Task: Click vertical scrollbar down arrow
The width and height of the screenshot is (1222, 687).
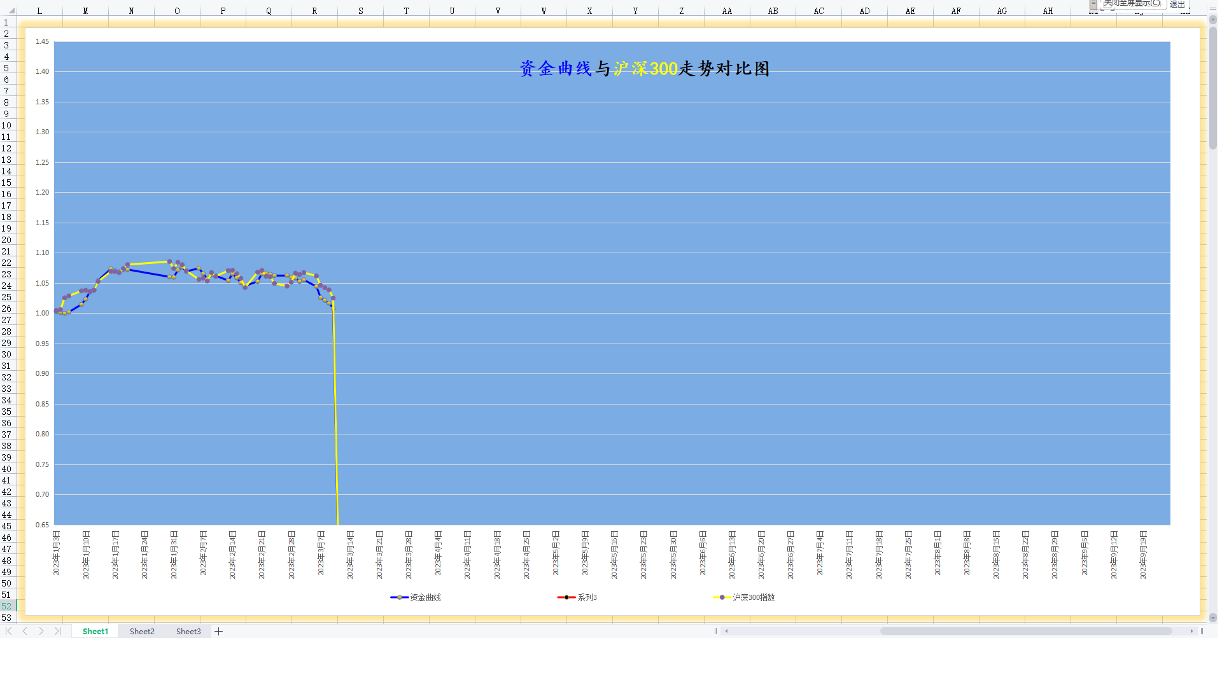Action: 1212,617
